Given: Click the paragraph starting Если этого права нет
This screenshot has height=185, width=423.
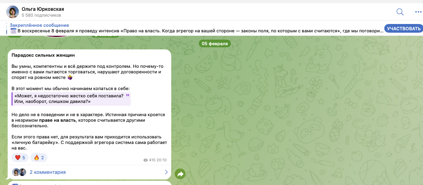Looking at the screenshot, I should (x=90, y=143).
